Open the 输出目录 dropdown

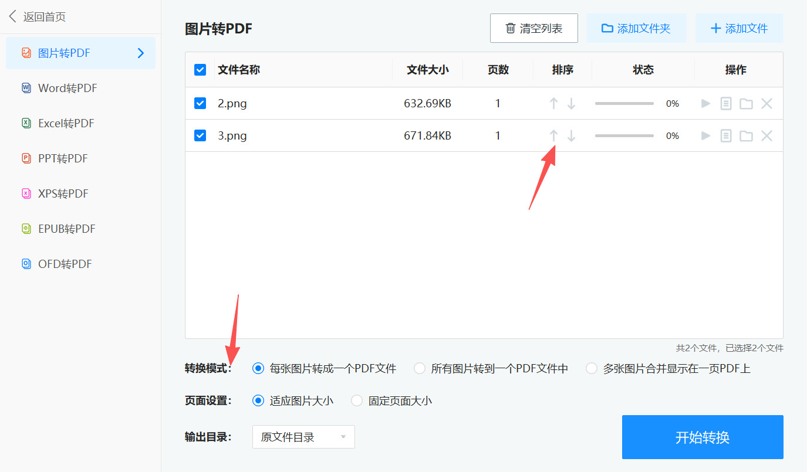coord(303,437)
